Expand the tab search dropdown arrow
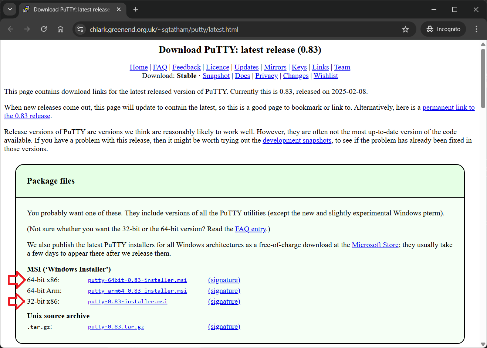 tap(10, 9)
